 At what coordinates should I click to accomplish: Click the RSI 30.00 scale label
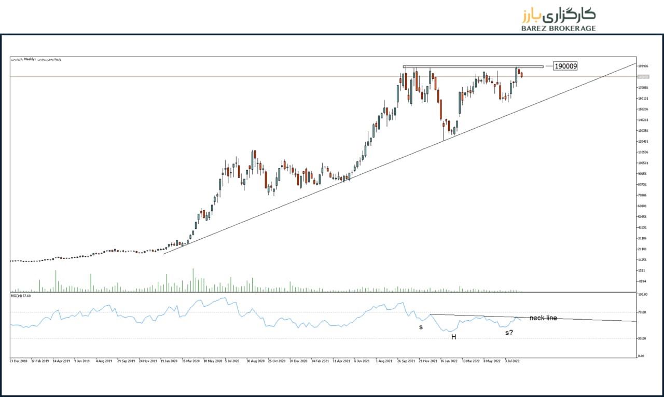(x=642, y=338)
